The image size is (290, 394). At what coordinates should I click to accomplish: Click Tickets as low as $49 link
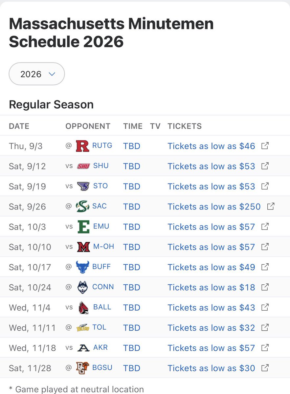[x=211, y=267]
